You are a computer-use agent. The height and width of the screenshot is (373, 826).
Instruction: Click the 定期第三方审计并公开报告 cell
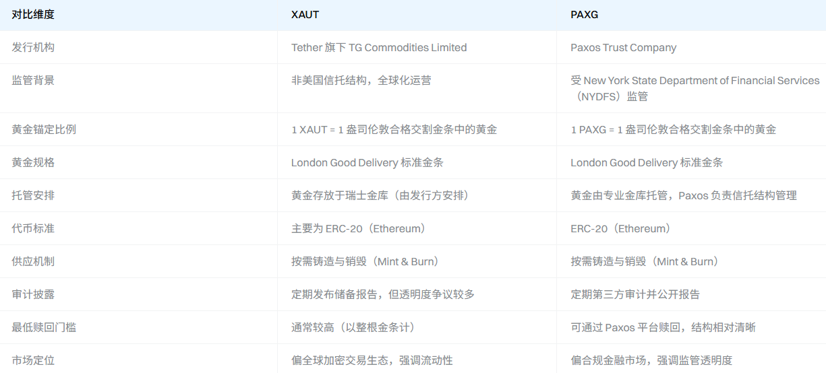(635, 294)
